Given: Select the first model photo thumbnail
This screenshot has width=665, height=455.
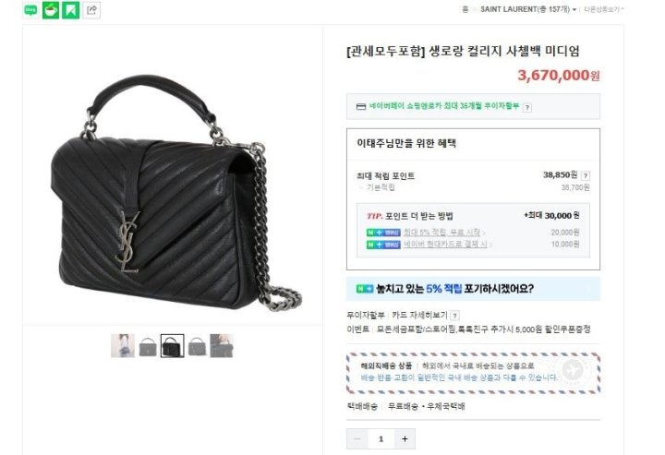Looking at the screenshot, I should pos(123,346).
